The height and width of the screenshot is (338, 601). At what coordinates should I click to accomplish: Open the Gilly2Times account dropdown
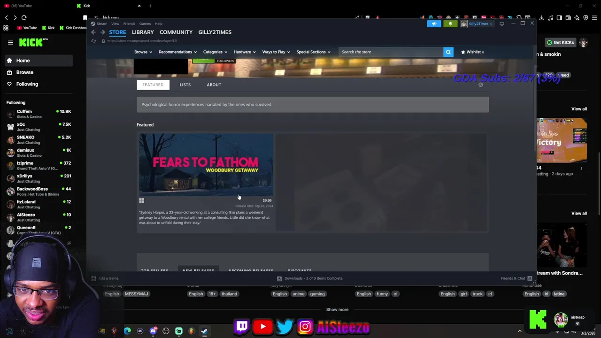[477, 23]
